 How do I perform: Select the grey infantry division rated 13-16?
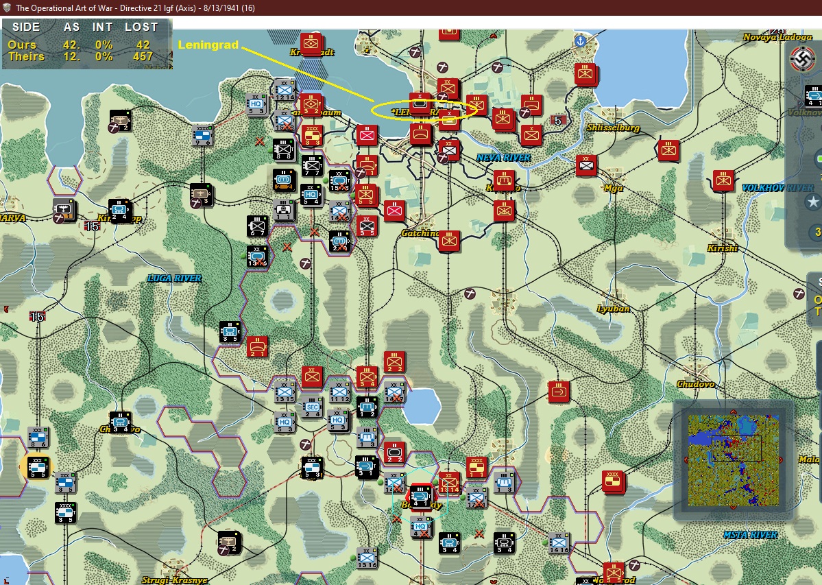[x=367, y=558]
